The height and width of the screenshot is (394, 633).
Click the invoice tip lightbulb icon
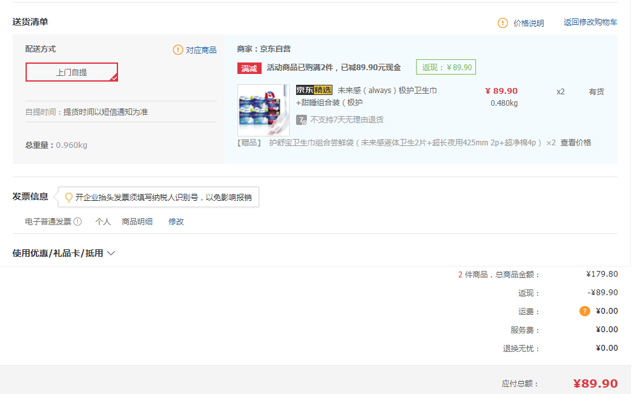click(x=69, y=197)
